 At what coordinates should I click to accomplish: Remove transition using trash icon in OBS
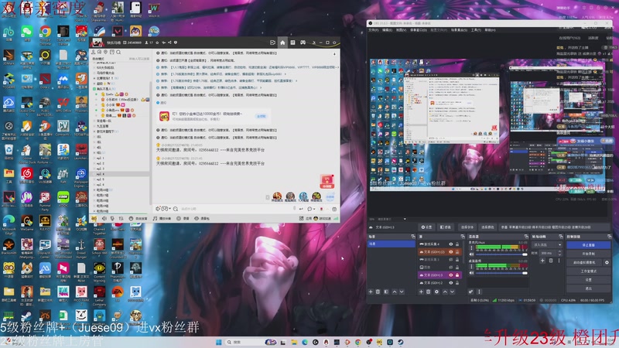coord(551,261)
